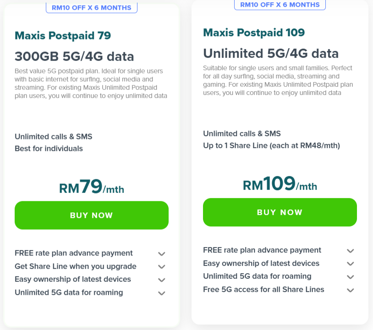Viewport: 373px width, 330px height.
Task: Open the Maxis Postpaid 79 plan title
Action: click(62, 35)
